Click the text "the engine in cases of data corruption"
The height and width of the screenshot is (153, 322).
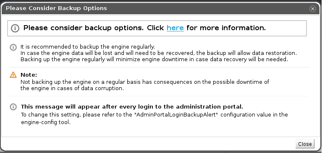[72, 88]
